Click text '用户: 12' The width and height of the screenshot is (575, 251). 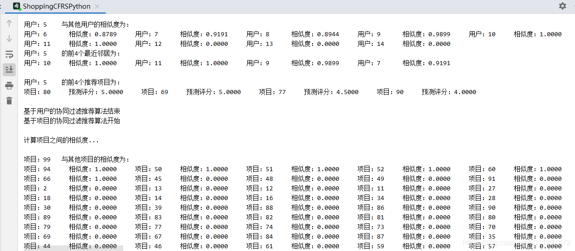point(148,44)
